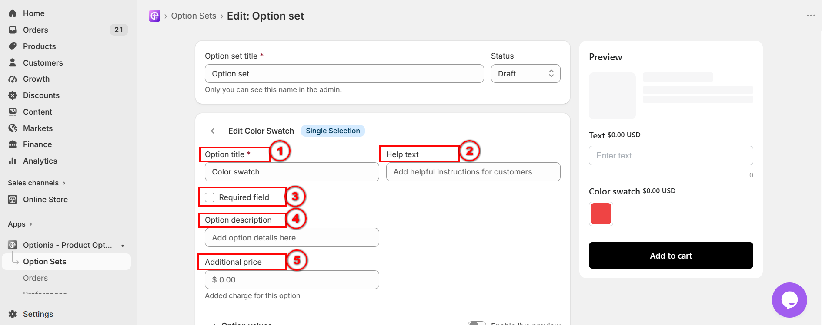
Task: Open the Status Draft dropdown
Action: (x=525, y=74)
